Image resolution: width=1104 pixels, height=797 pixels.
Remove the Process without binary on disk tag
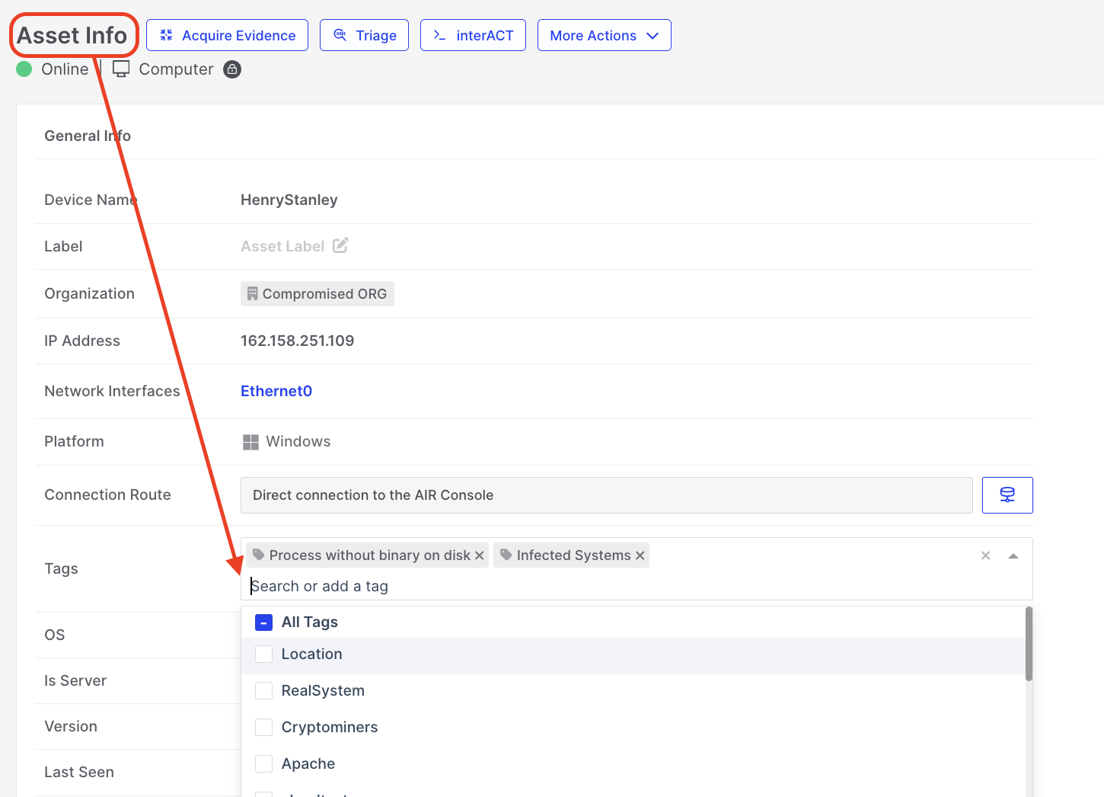(480, 555)
